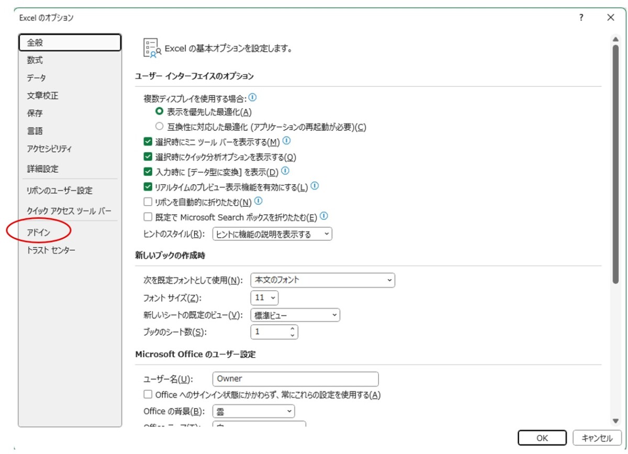Click Microsoft Office のユーザー設定 heading

pyautogui.click(x=195, y=355)
